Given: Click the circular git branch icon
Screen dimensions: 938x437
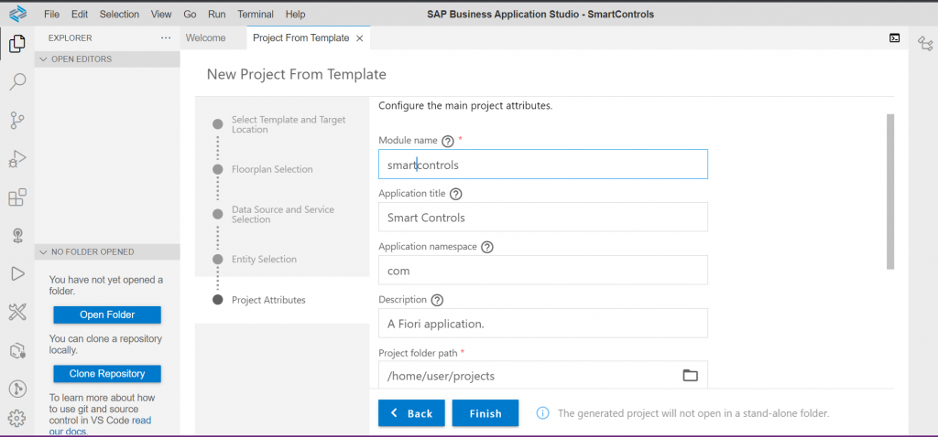Looking at the screenshot, I should (17, 389).
